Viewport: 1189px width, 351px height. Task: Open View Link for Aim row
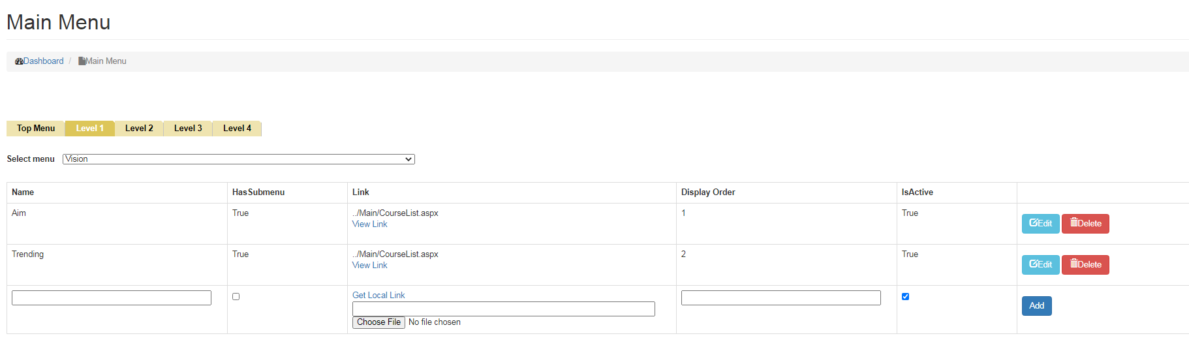pyautogui.click(x=369, y=224)
